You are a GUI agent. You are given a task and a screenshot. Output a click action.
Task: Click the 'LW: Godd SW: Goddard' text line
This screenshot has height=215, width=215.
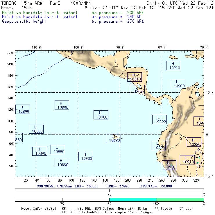[81, 212]
